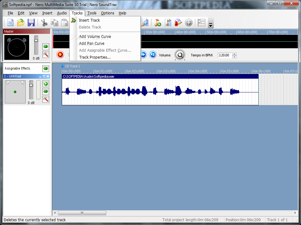Image resolution: width=301 pixels, height=225 pixels.
Task: Copy selection using the toolbar Copy icon
Action: click(x=55, y=23)
